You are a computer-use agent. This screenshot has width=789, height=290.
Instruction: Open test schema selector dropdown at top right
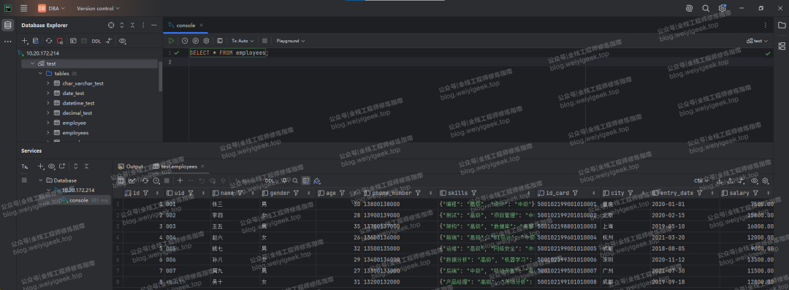coord(758,41)
